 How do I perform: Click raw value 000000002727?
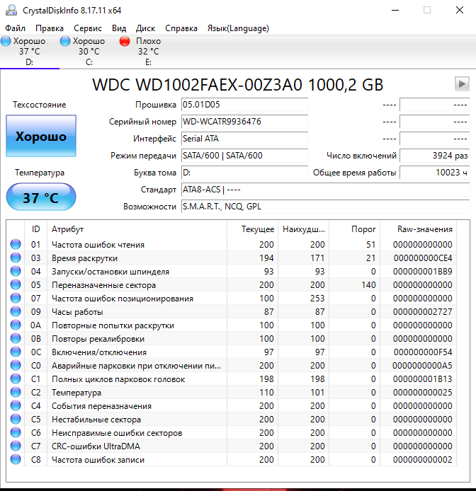[422, 312]
